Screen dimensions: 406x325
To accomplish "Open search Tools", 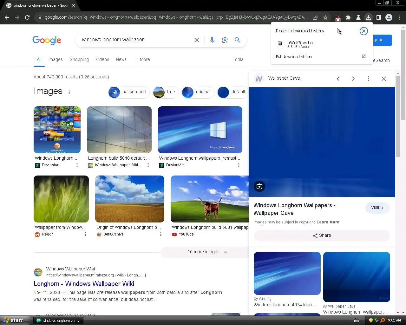I will coord(238,60).
